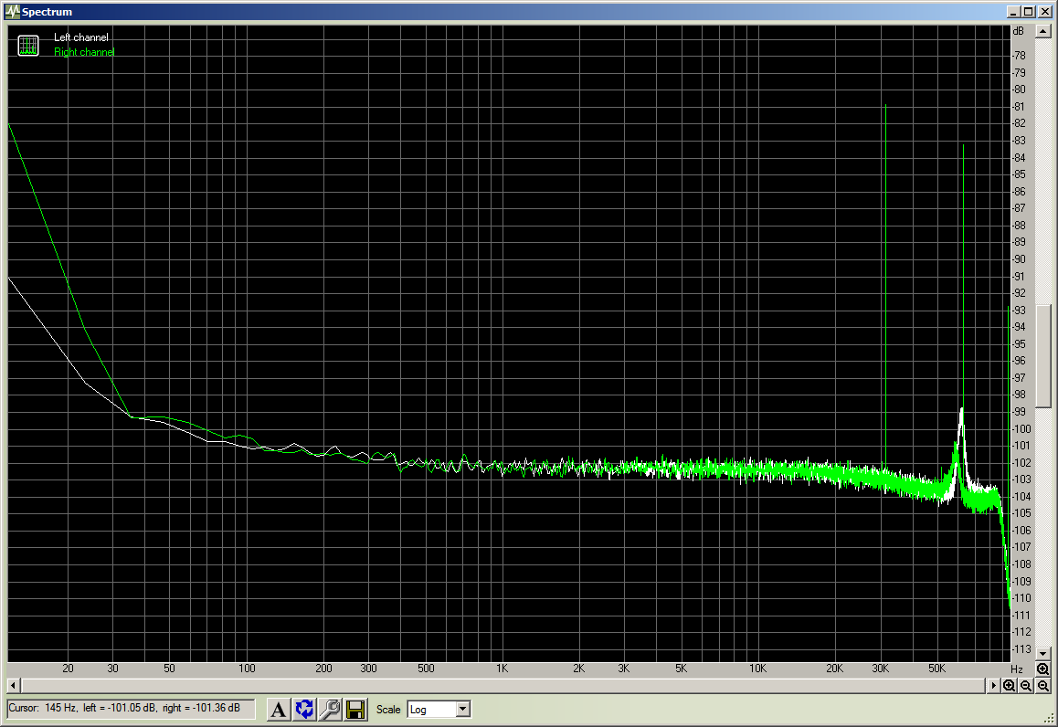This screenshot has height=727, width=1058.
Task: Zoom in horizontally with the plus magnifier
Action: (x=1009, y=685)
